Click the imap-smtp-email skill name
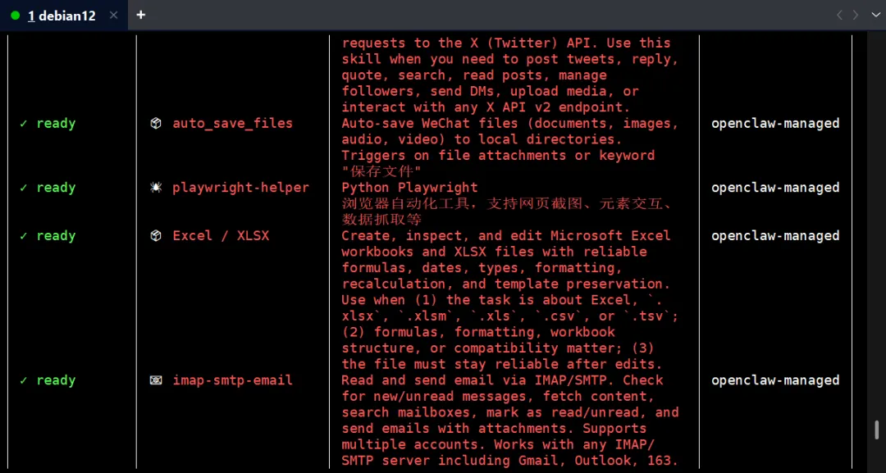This screenshot has width=886, height=473. click(232, 380)
